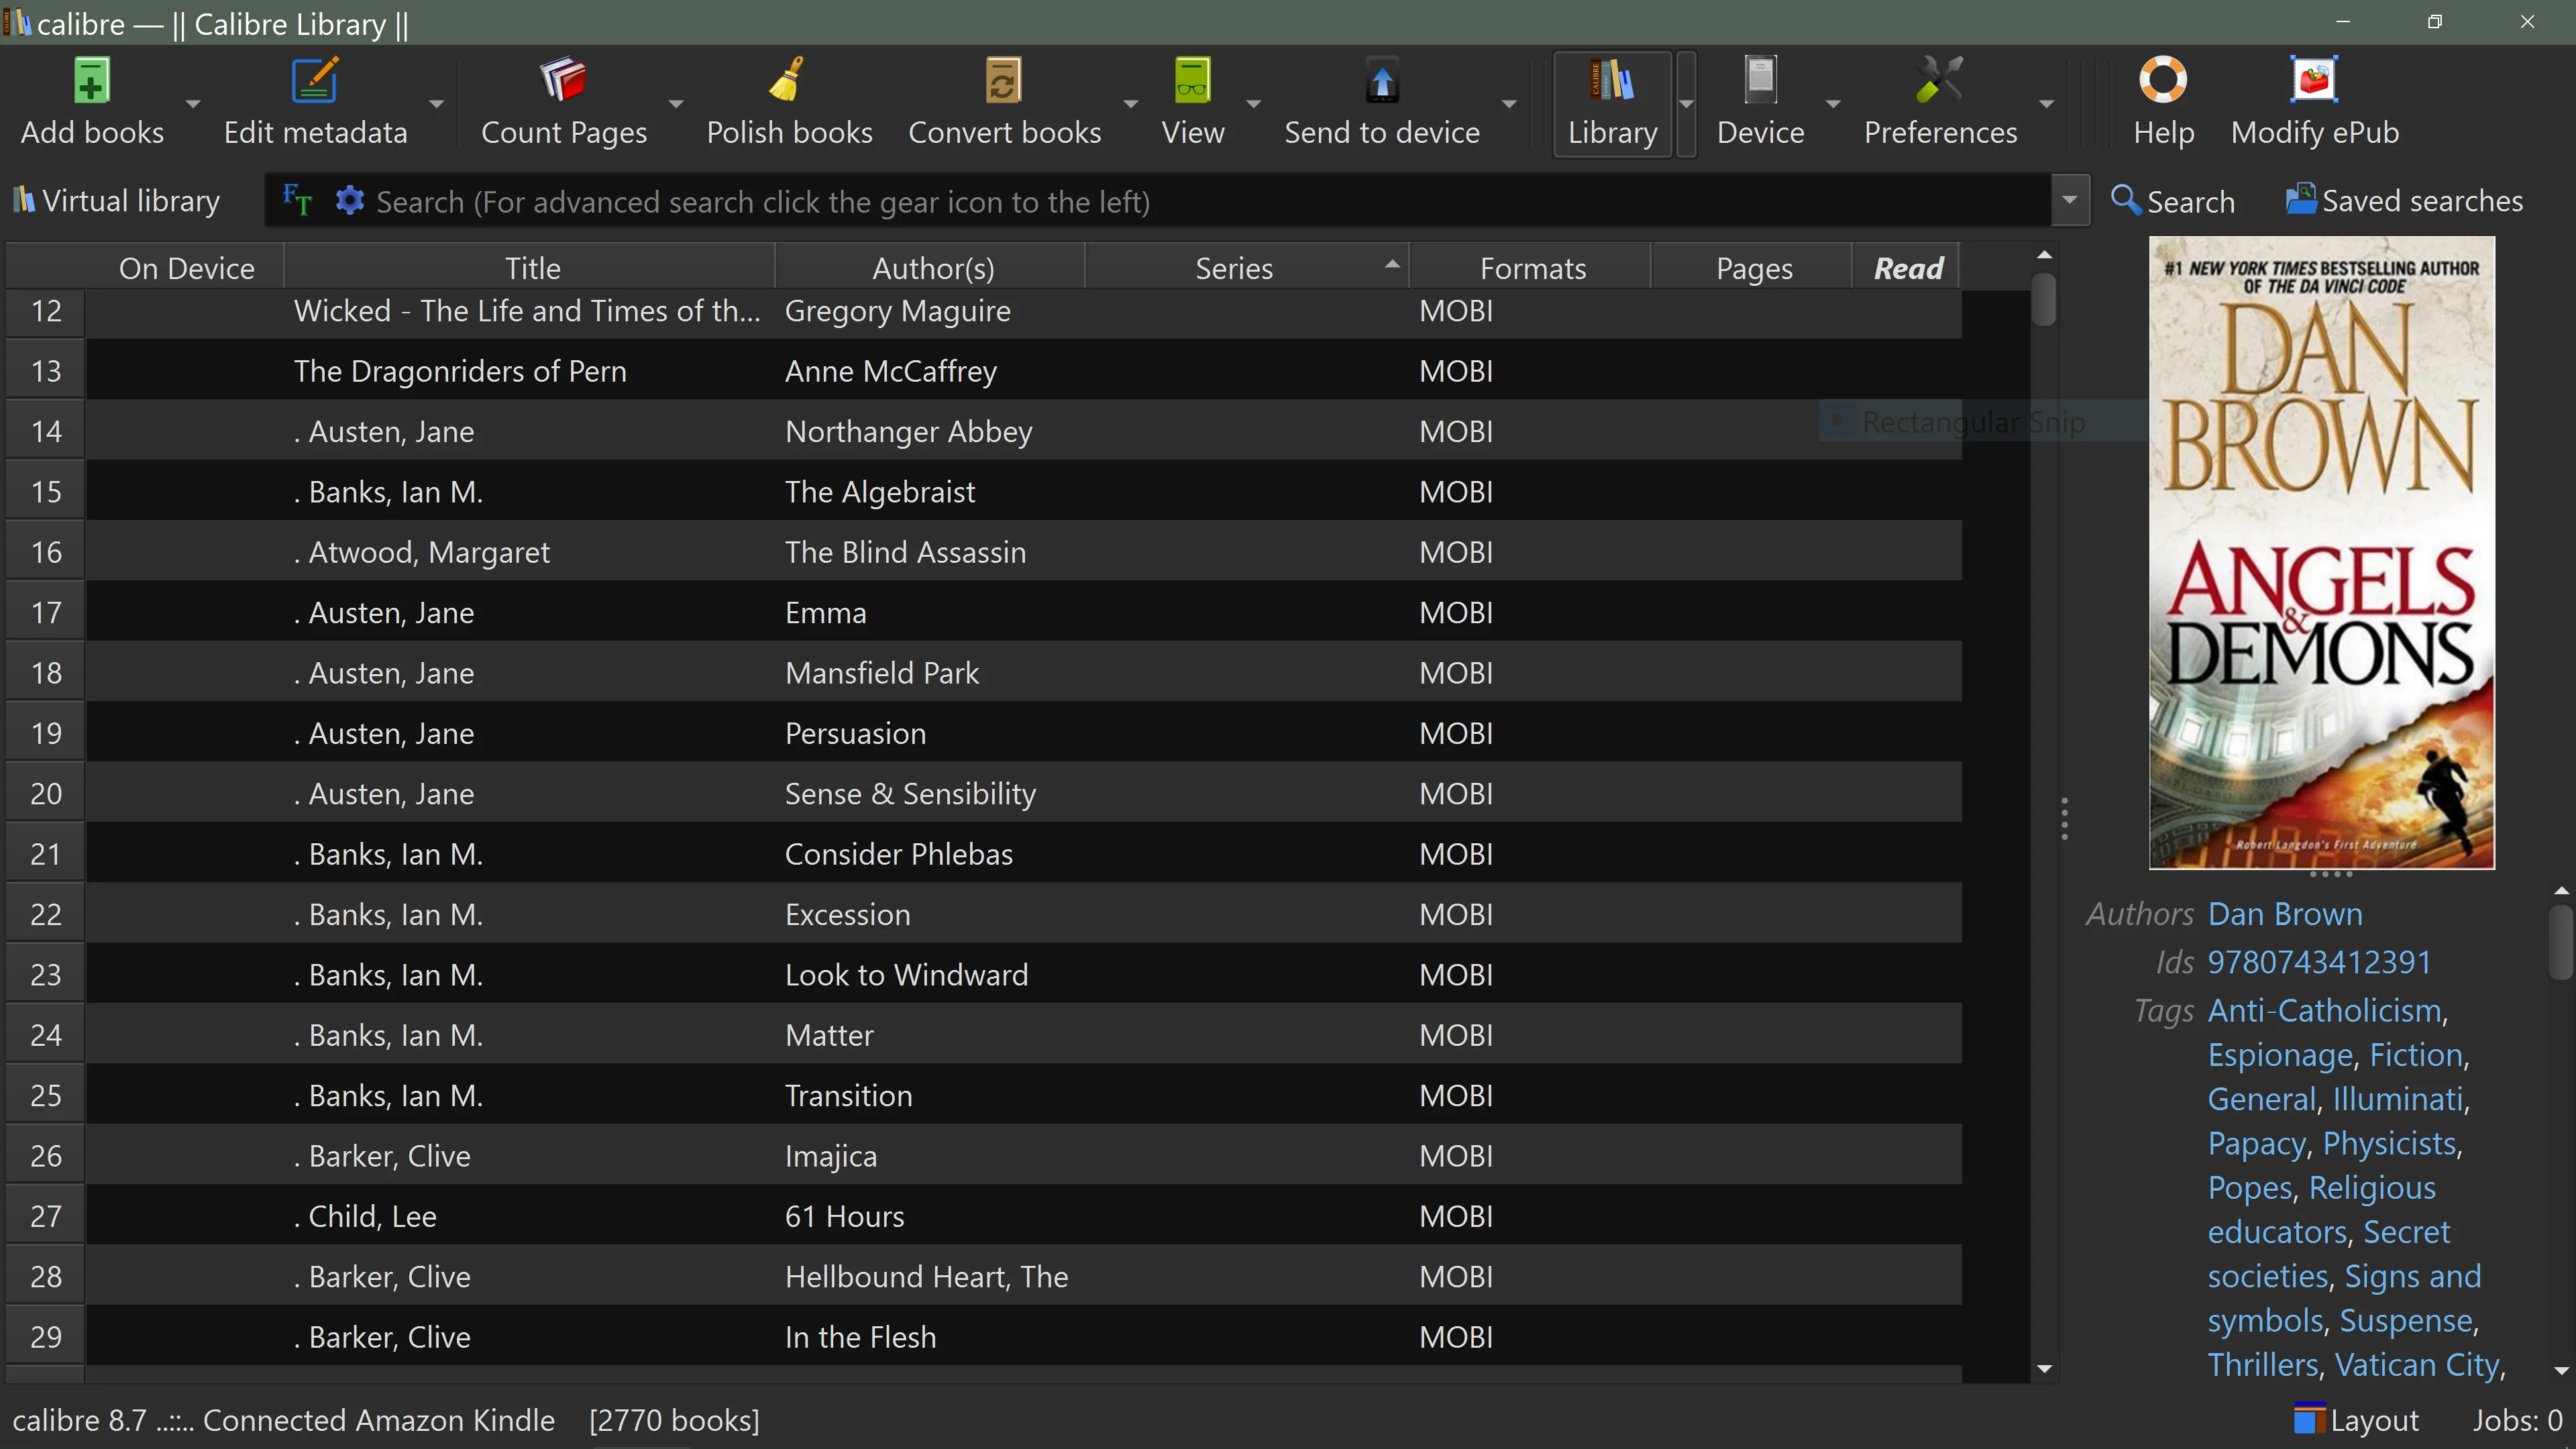The width and height of the screenshot is (2576, 1449).
Task: Open search history dropdown
Action: point(2070,201)
